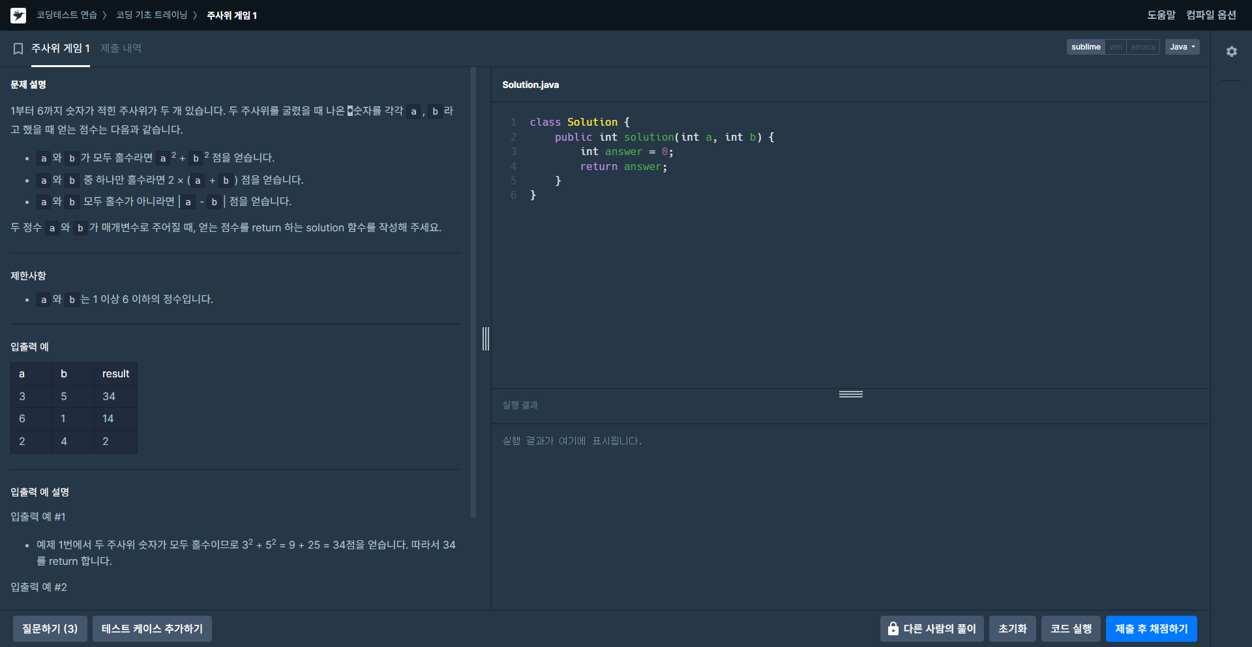Open the 도움말 help menu
This screenshot has width=1252, height=647.
coord(1161,15)
